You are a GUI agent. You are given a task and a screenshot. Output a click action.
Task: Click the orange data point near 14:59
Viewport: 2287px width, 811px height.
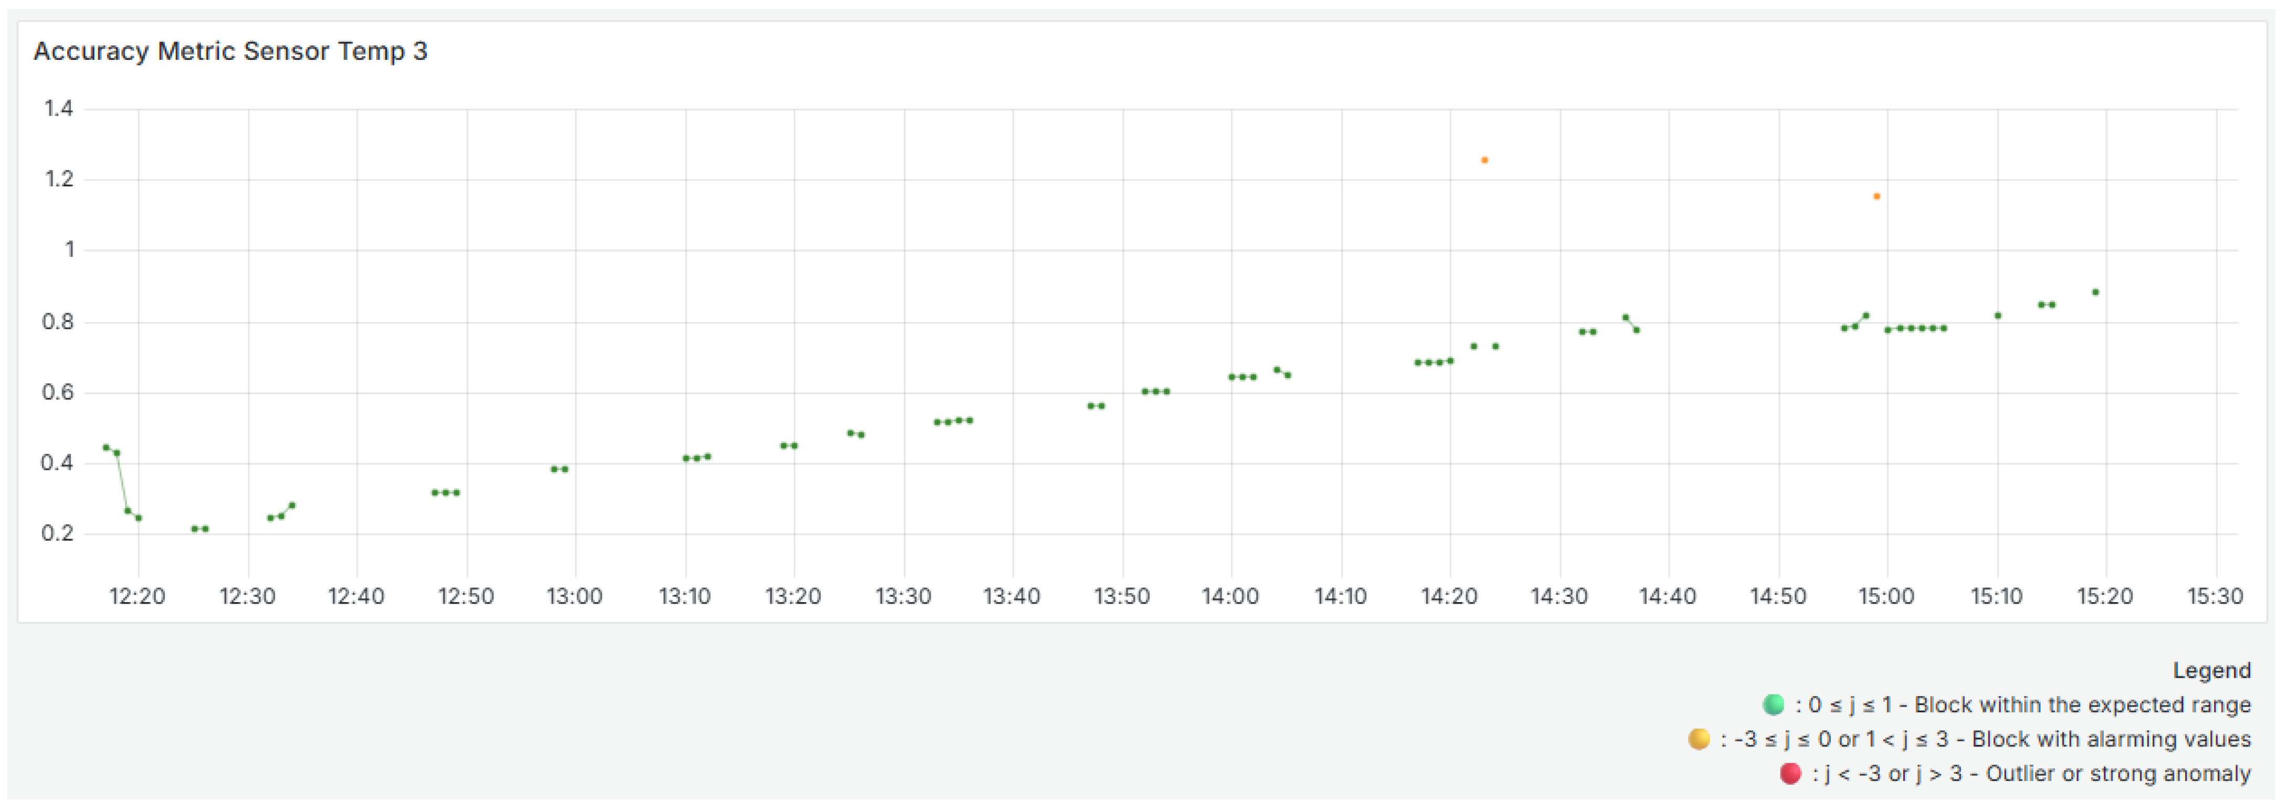(1877, 196)
